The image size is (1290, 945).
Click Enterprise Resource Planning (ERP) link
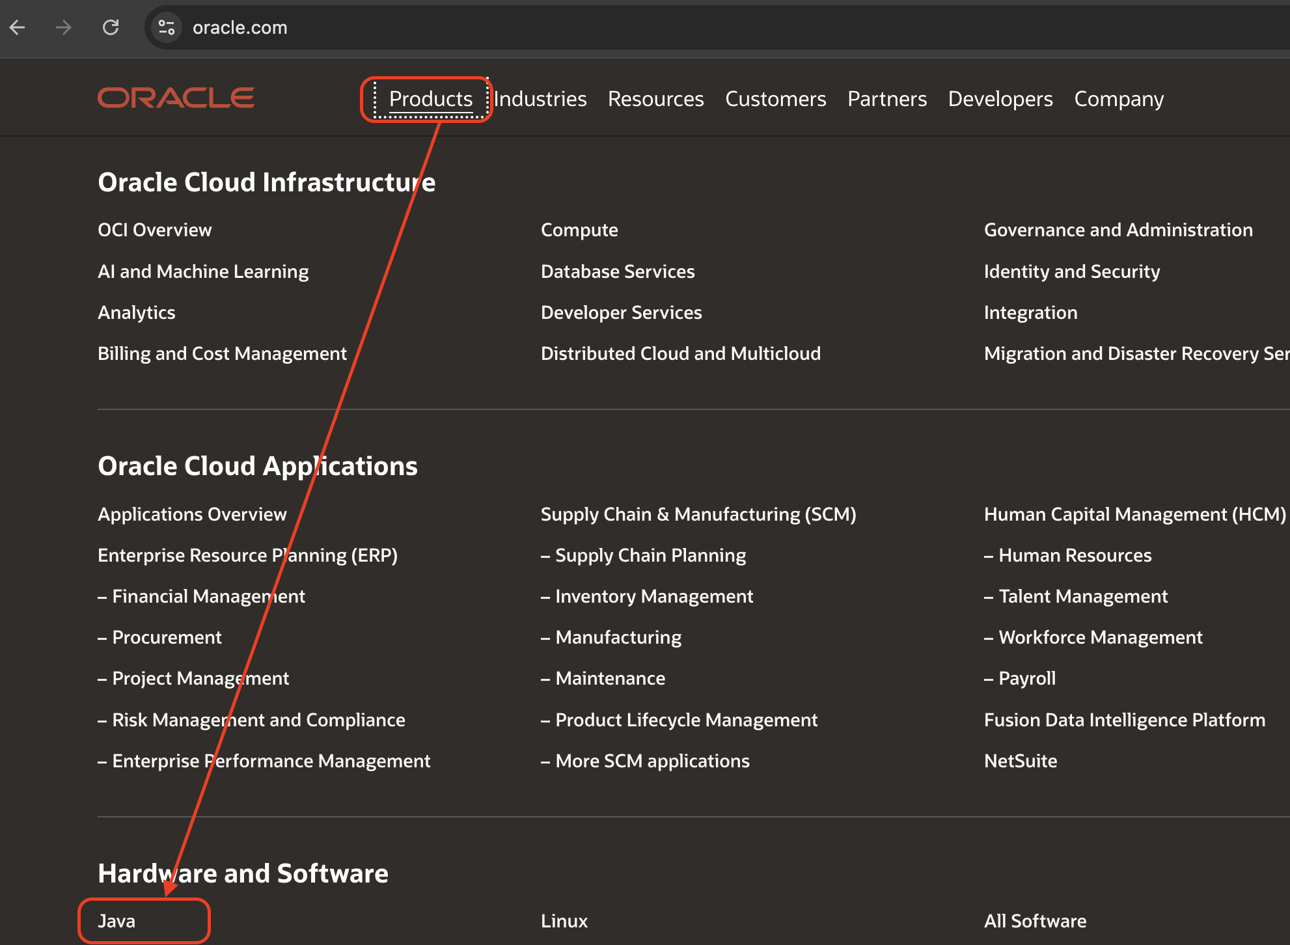point(247,555)
